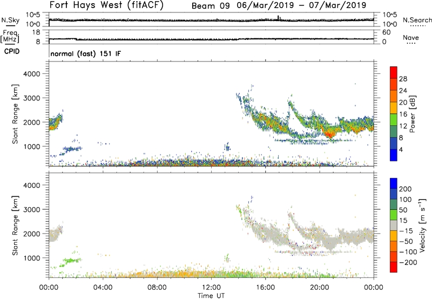
Task: Click the '4000' tick on the power panel
Action: tap(32, 74)
